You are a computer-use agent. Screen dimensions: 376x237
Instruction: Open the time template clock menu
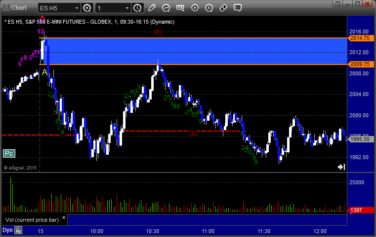(138, 8)
